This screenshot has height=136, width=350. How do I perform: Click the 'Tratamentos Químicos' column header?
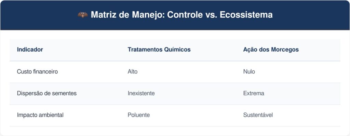[159, 50]
